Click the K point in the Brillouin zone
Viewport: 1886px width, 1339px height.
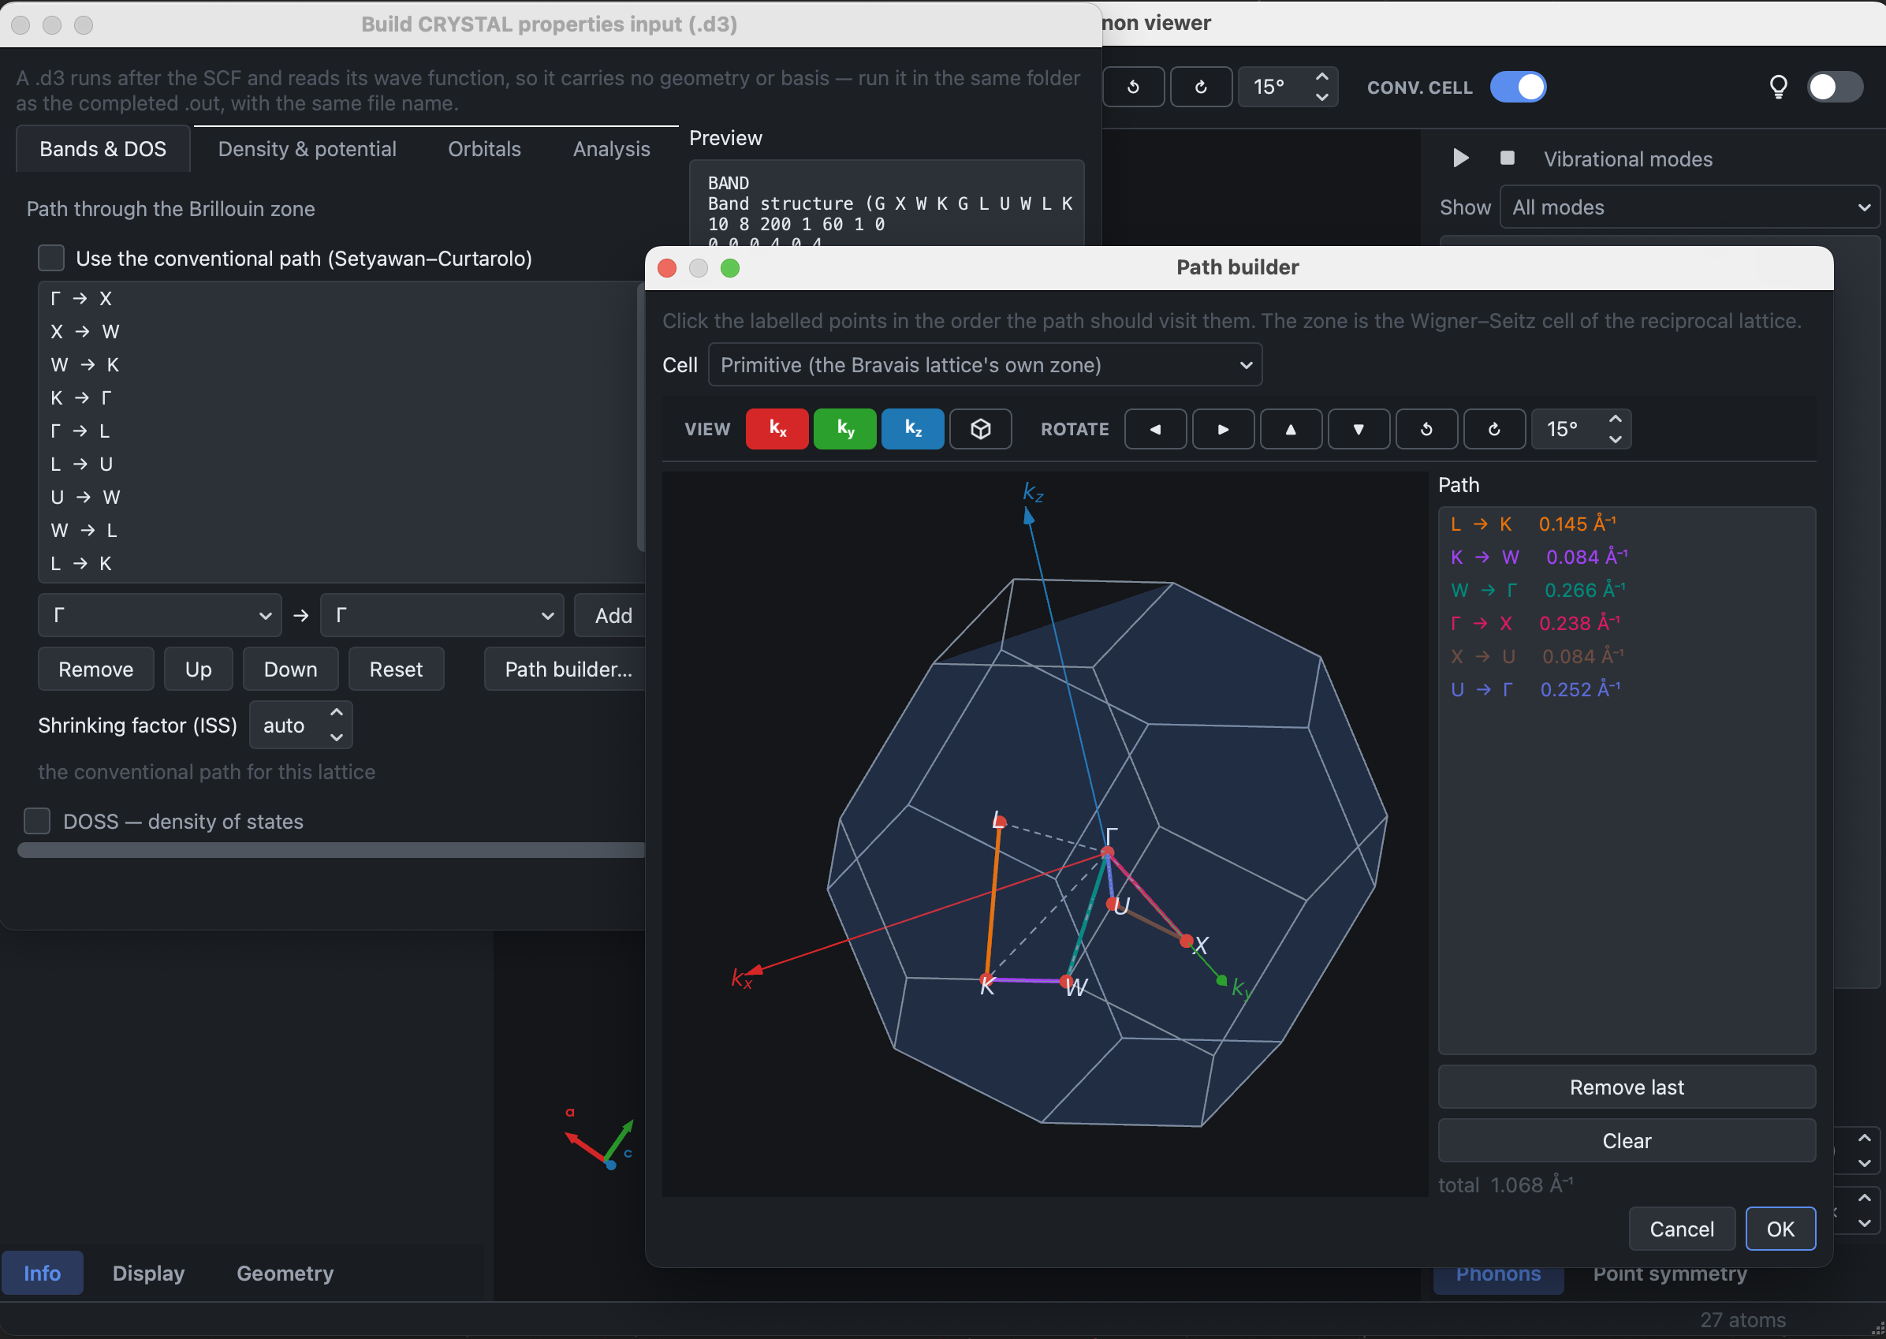[986, 979]
